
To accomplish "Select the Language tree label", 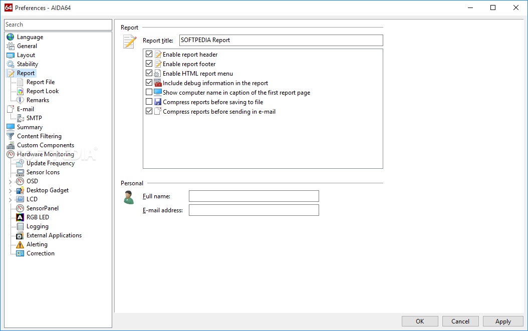I will 30,37.
